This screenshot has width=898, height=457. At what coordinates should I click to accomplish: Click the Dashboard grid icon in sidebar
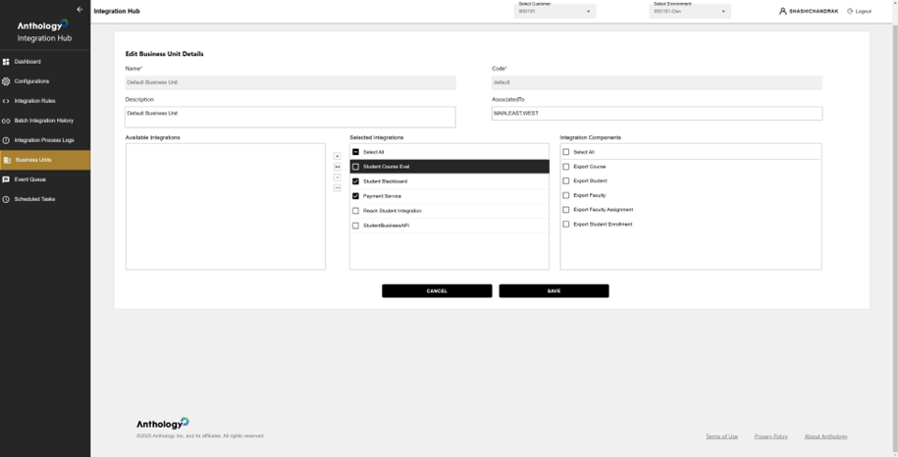[6, 62]
